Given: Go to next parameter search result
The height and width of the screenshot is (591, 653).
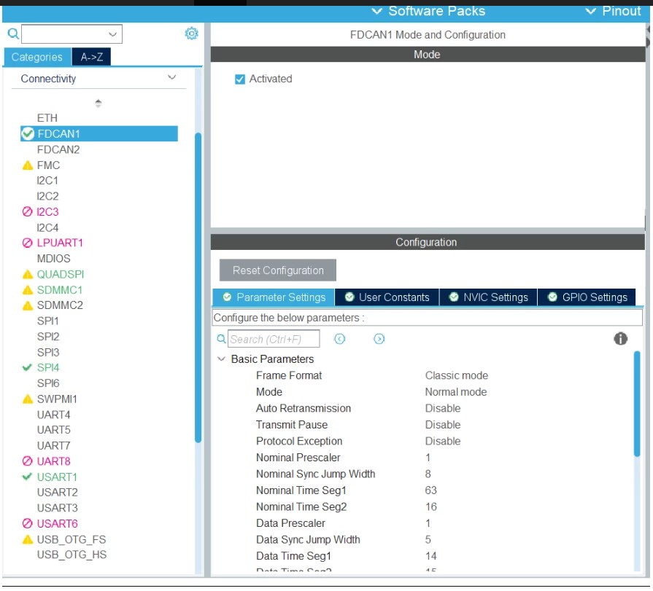Looking at the screenshot, I should pos(379,339).
